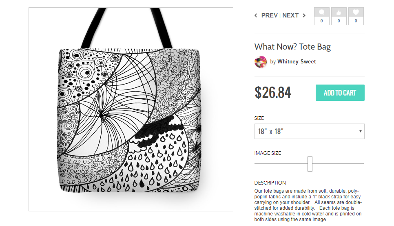Click the product description paragraph
This screenshot has width=394, height=226.
308,205
